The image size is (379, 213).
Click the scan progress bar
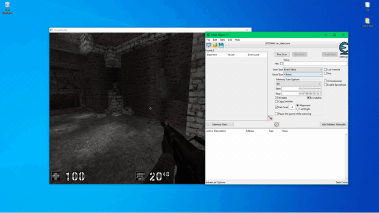pos(282,46)
